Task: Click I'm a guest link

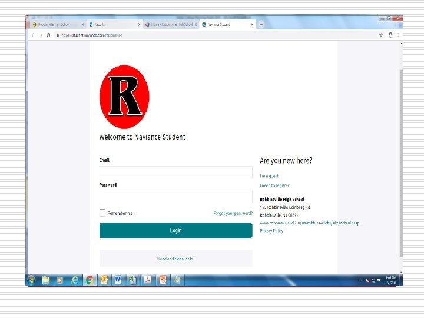Action: coord(269,176)
